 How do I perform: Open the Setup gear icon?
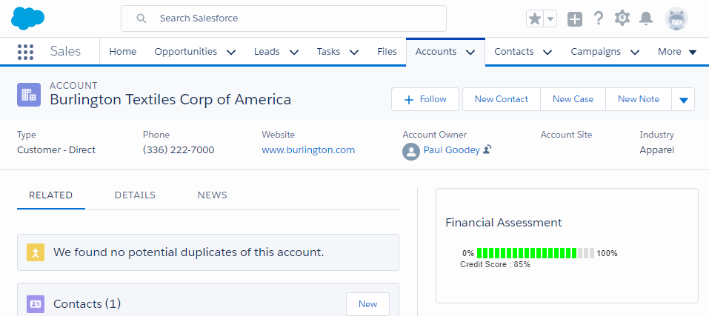[x=622, y=19]
